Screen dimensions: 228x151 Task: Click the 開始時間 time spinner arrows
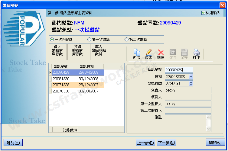(x=191, y=83)
